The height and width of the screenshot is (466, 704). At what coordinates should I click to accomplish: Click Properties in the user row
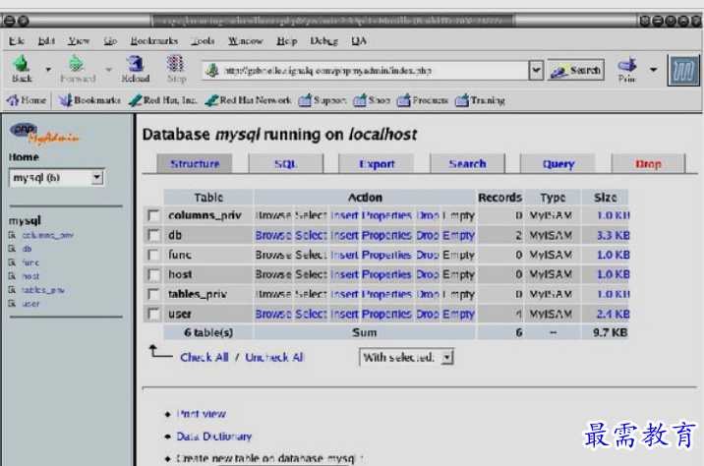pyautogui.click(x=386, y=314)
